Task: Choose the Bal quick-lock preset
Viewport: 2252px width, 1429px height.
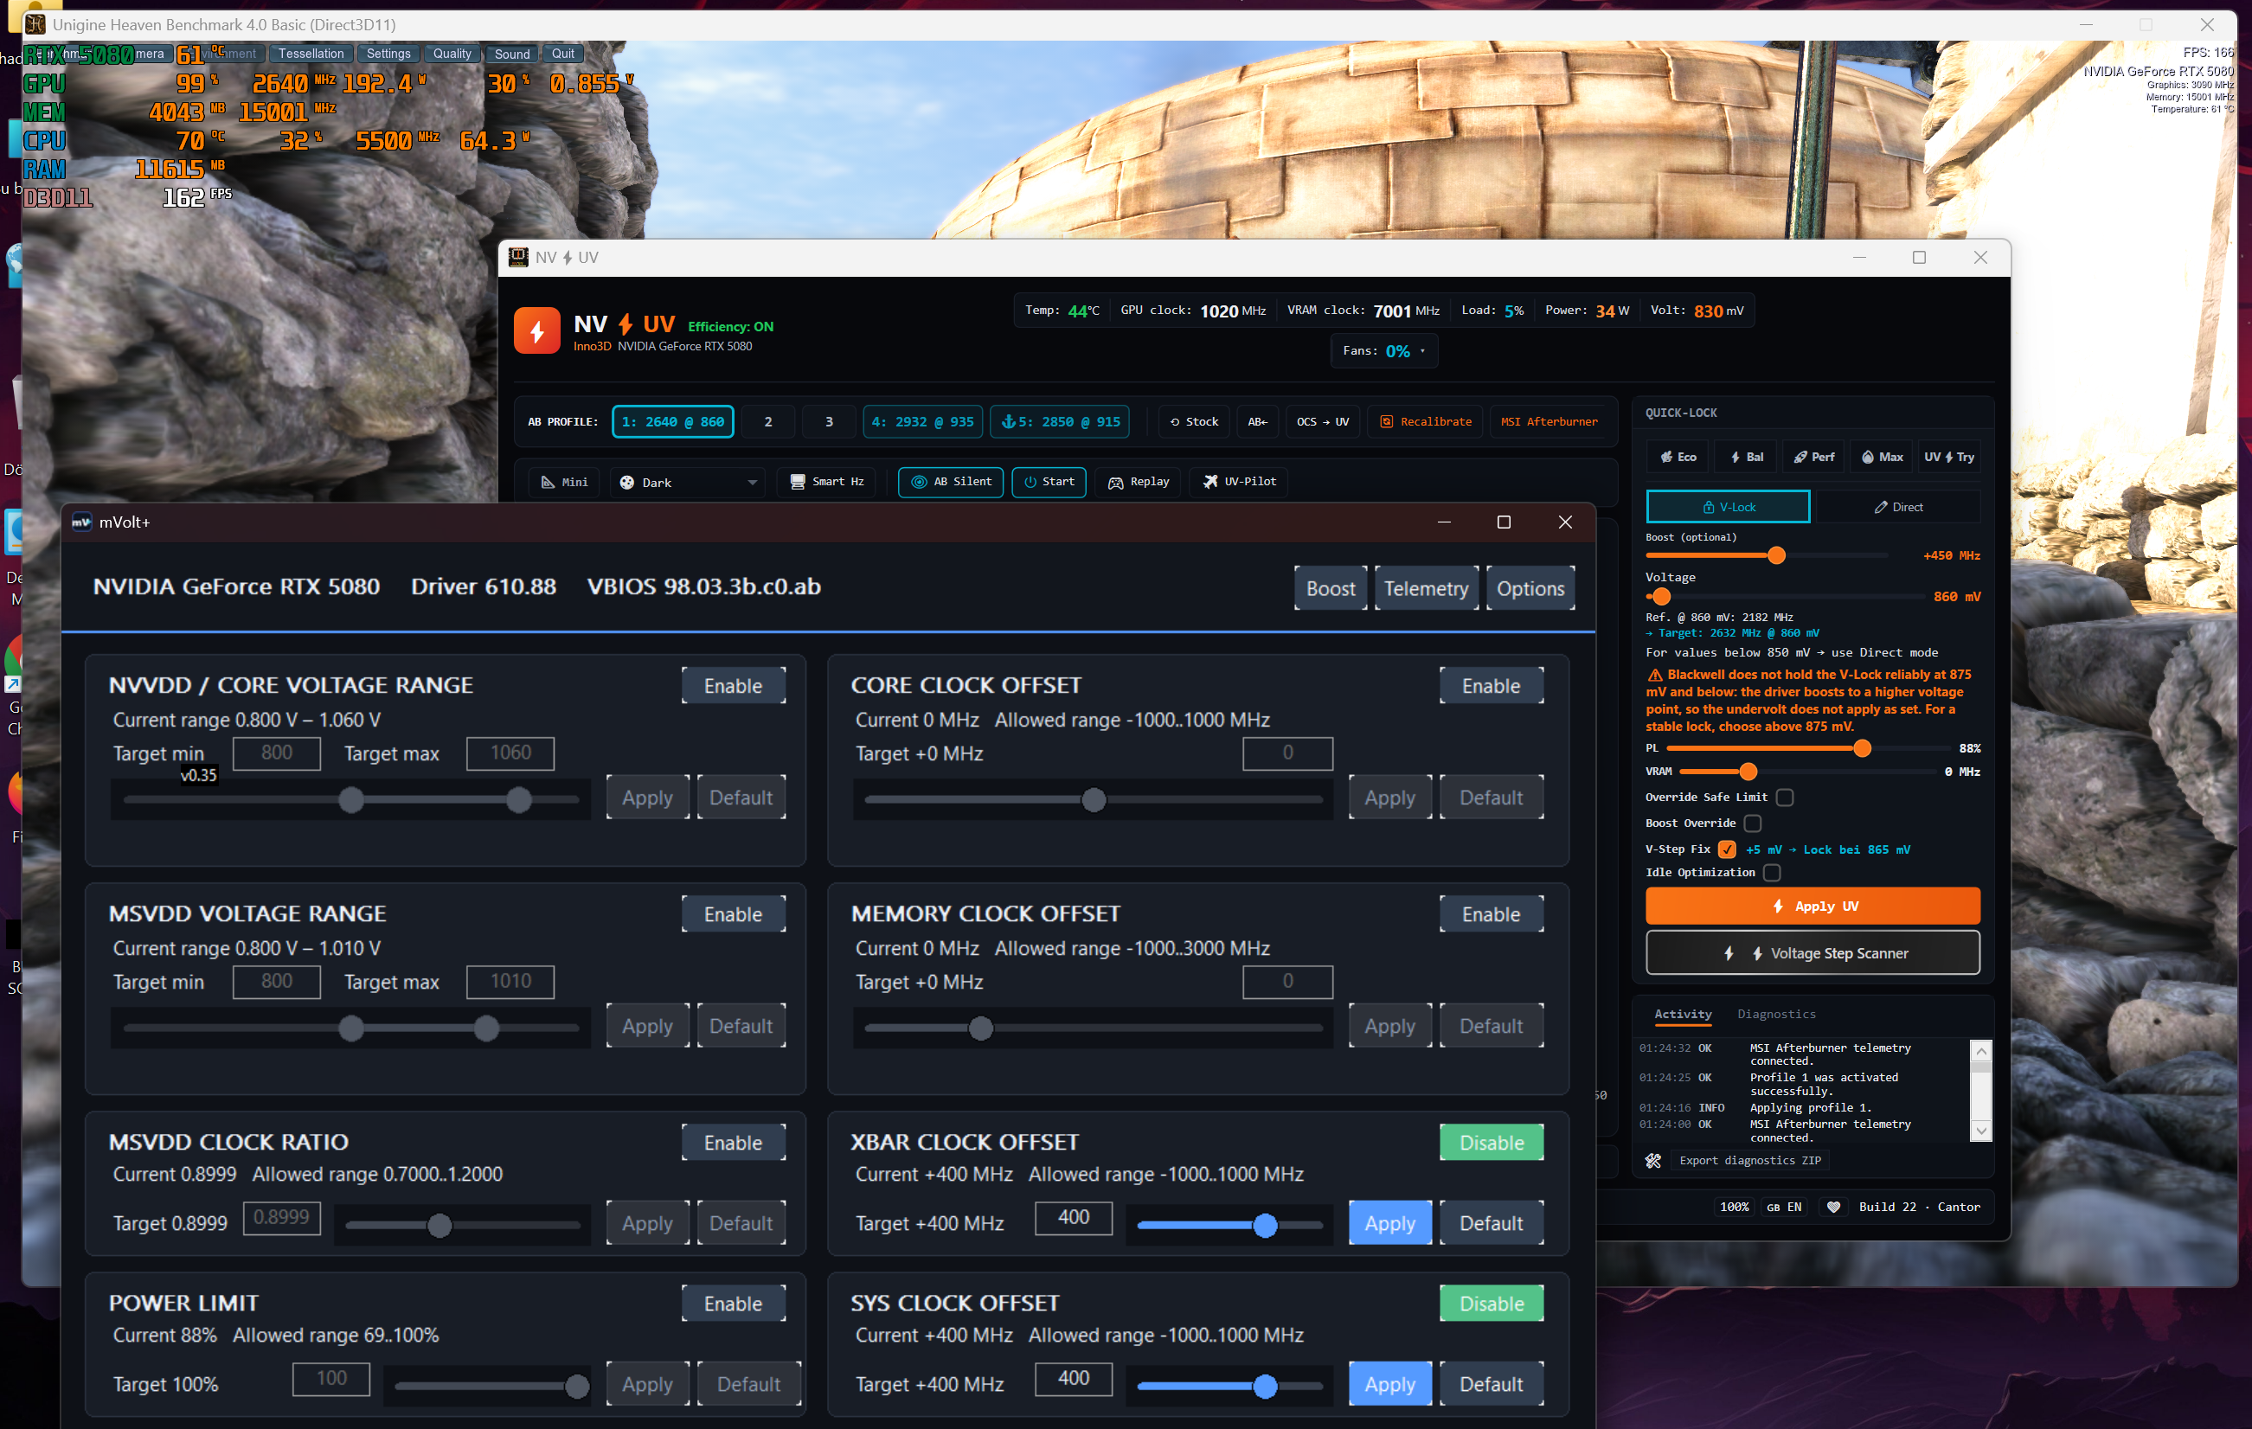Action: (1746, 458)
